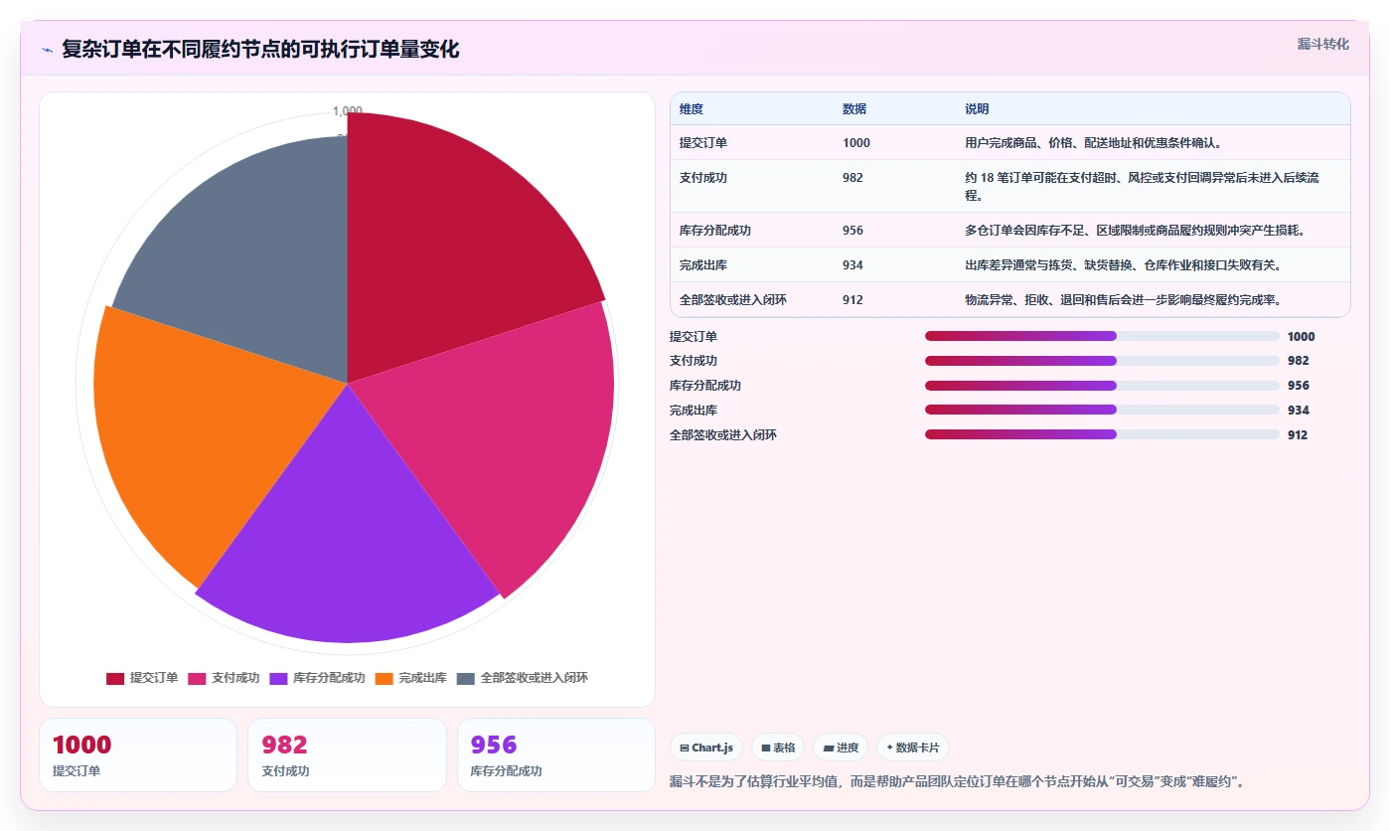This screenshot has width=1390, height=831.
Task: Click table value 934
Action: pyautogui.click(x=853, y=265)
